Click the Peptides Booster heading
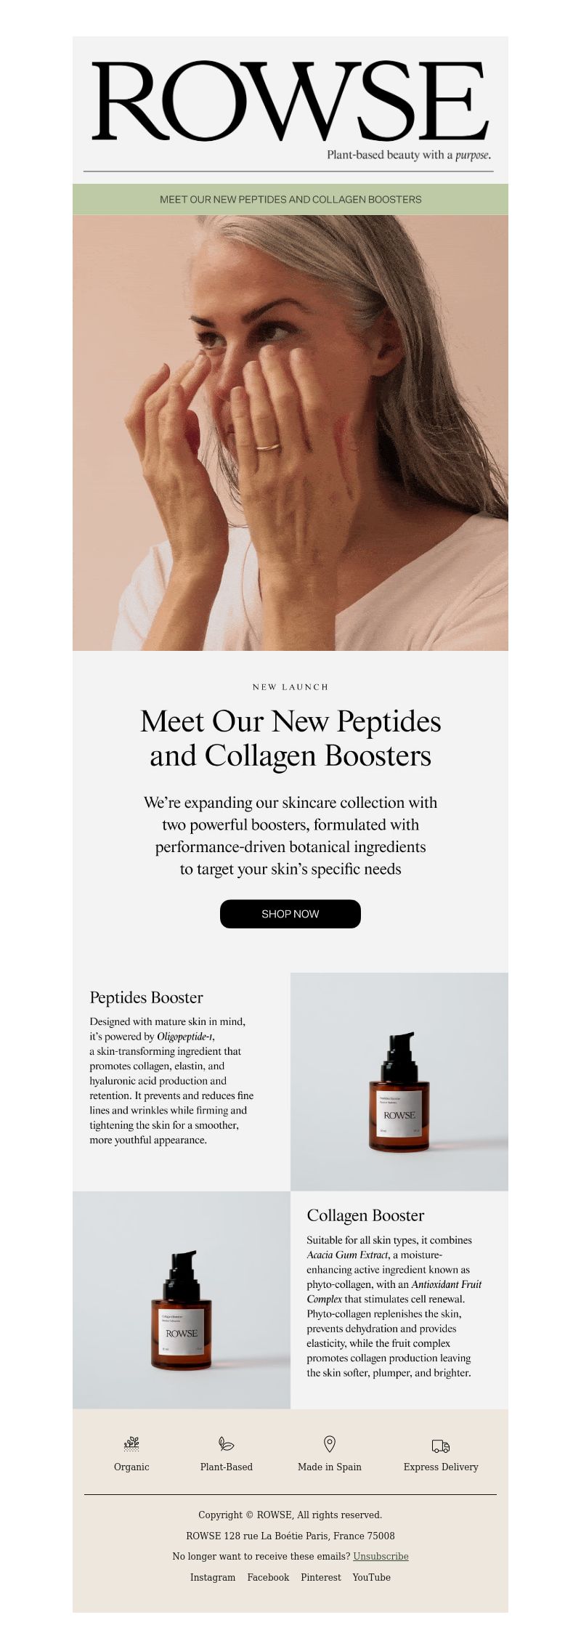 [x=147, y=997]
